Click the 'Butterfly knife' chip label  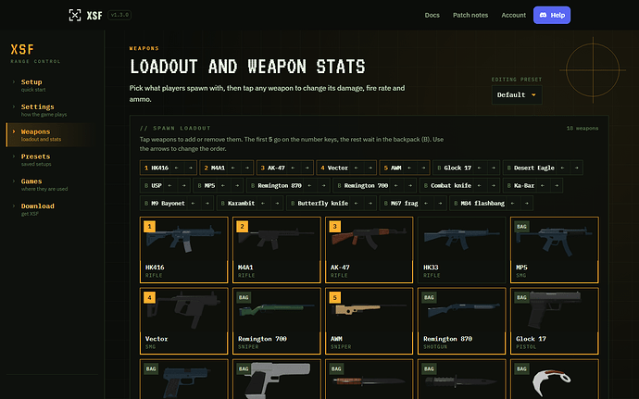pos(323,204)
